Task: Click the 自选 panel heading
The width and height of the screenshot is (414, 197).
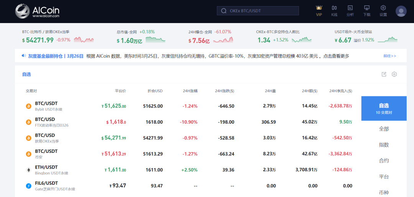Action: [x=26, y=74]
